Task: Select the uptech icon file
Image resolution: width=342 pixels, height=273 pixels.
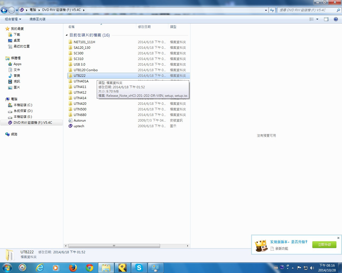Action: [129, 126]
